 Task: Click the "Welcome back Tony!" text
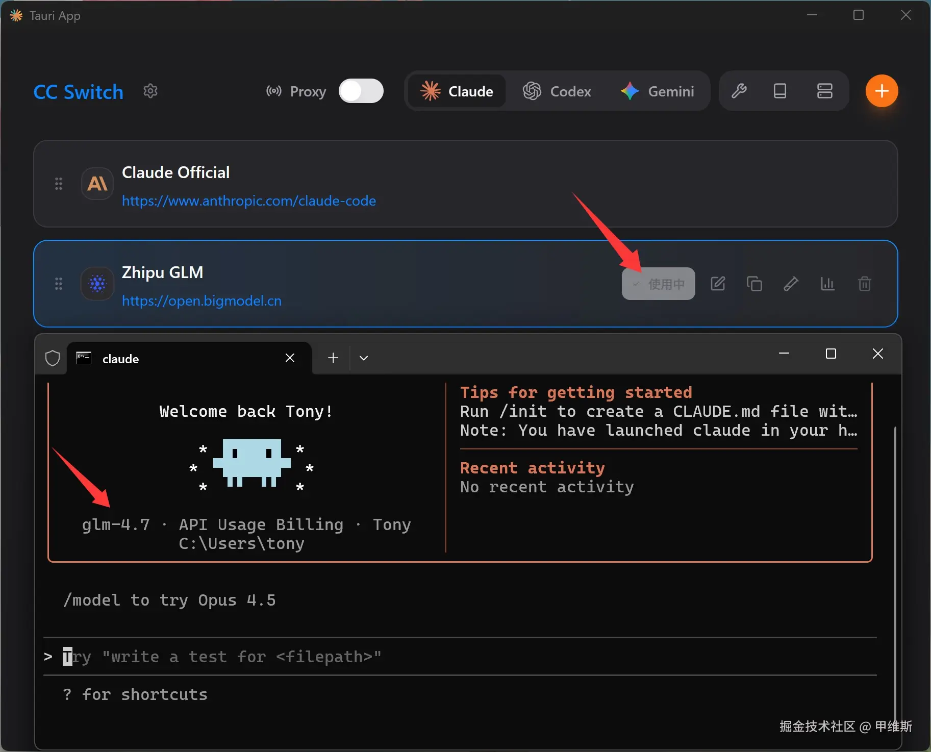point(246,412)
